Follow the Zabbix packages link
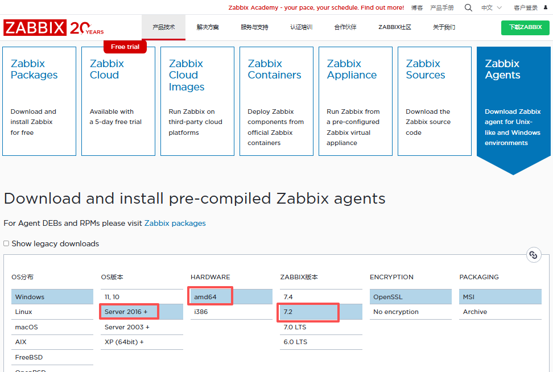 (x=175, y=223)
